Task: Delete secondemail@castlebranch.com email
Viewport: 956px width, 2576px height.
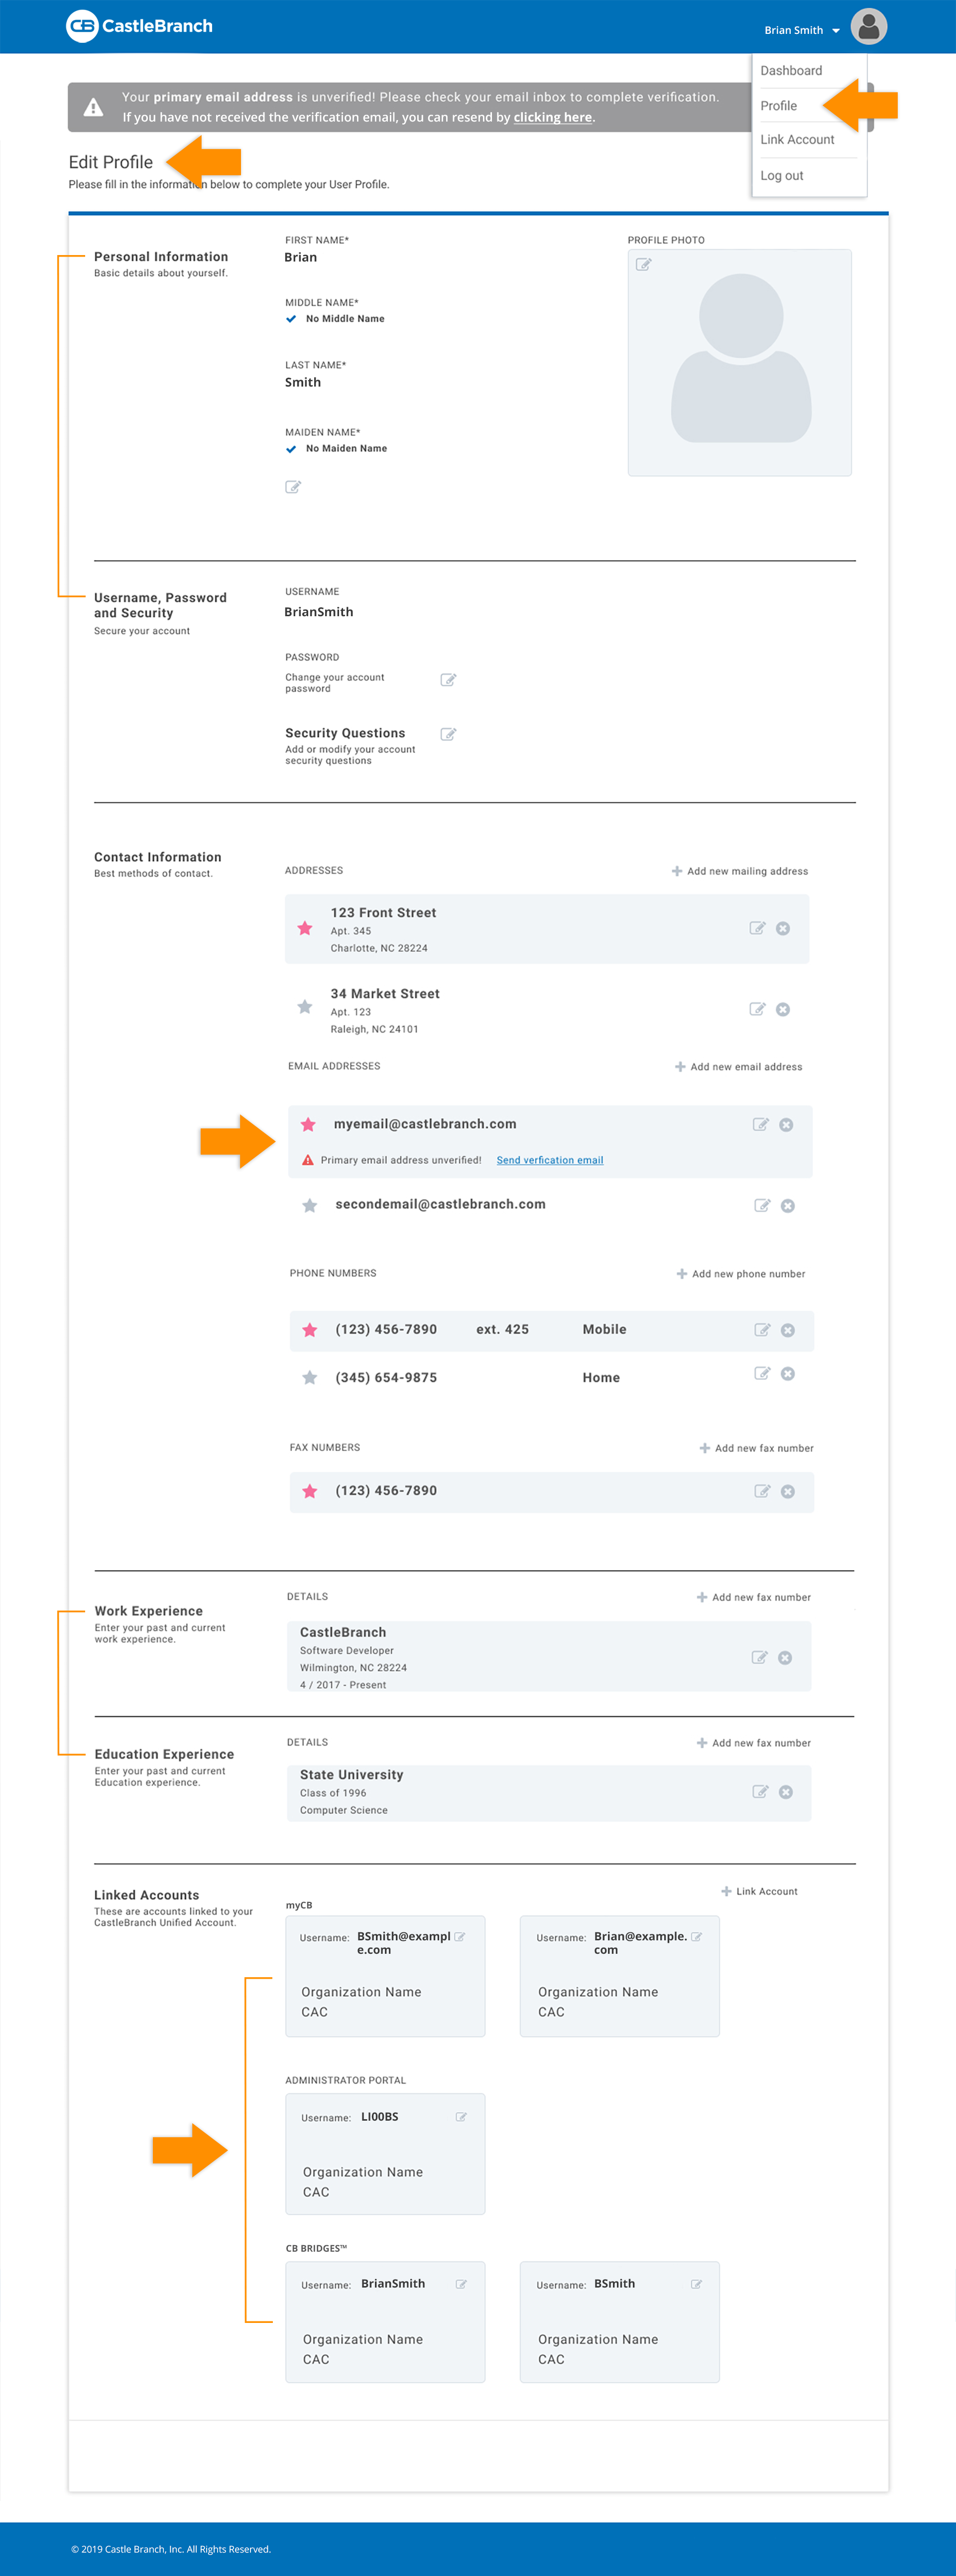Action: pos(787,1205)
